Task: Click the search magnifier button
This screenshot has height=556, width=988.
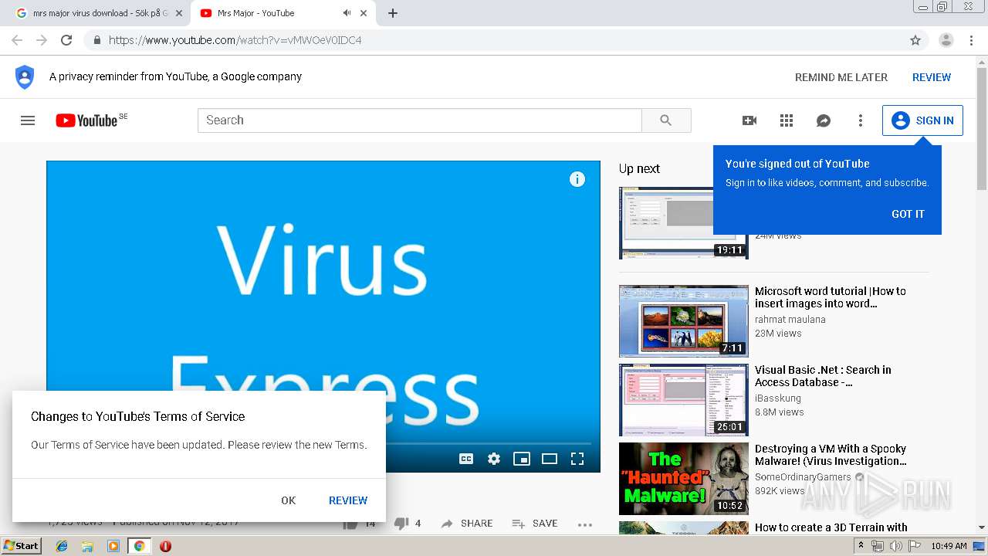Action: click(x=666, y=120)
